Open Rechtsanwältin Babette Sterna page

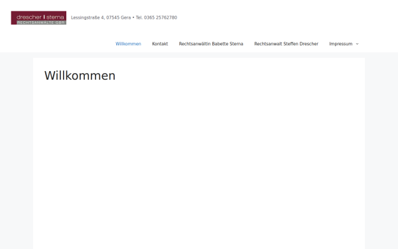[211, 44]
